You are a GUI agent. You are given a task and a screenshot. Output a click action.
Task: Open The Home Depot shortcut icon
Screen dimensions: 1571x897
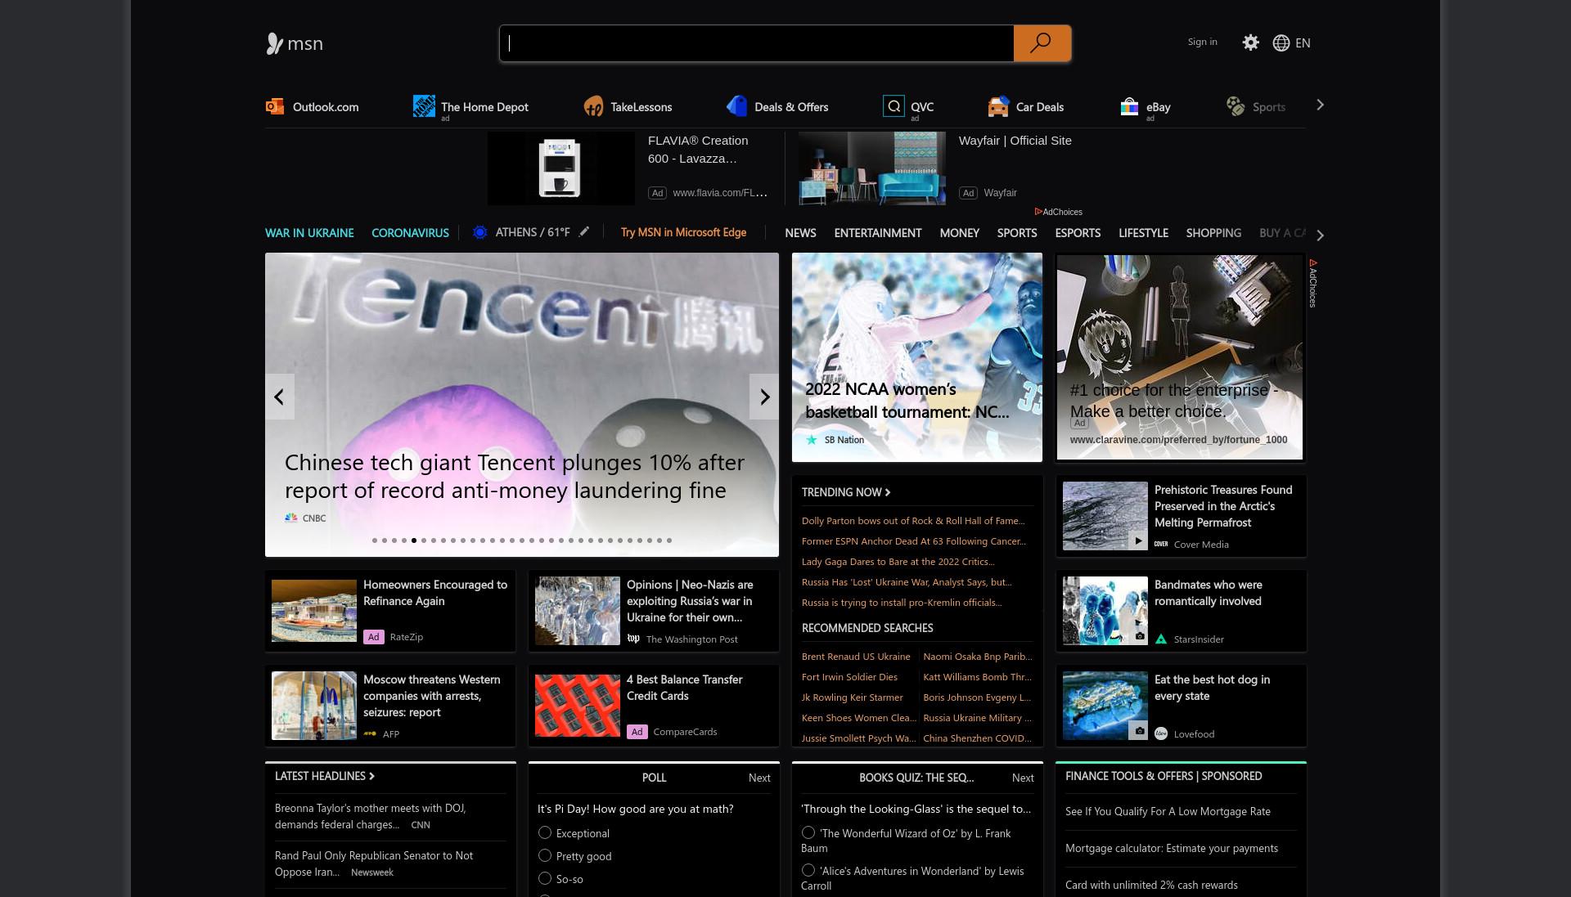(x=424, y=106)
